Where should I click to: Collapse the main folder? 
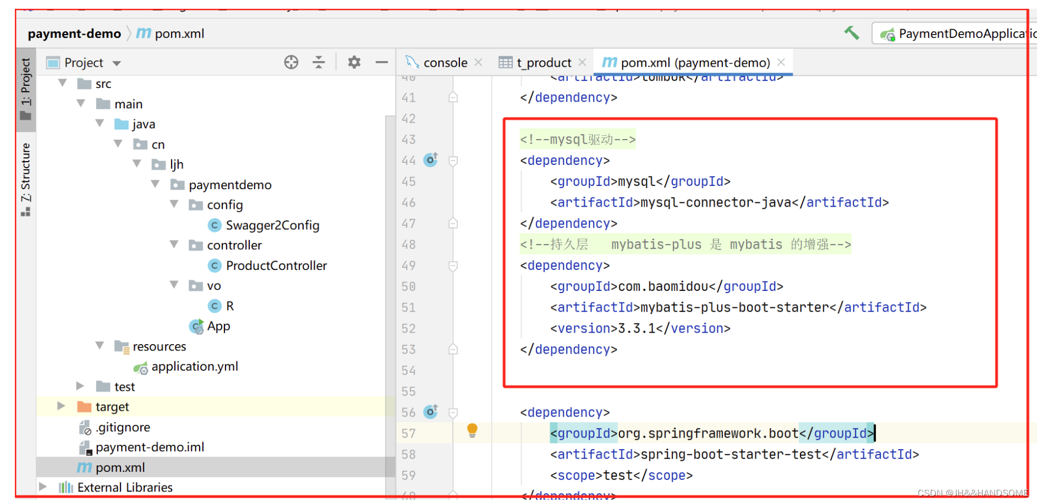81,103
